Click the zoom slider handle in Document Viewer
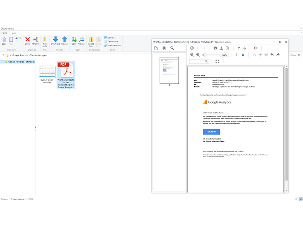Viewport: 303px width, 227px height. coord(205,55)
